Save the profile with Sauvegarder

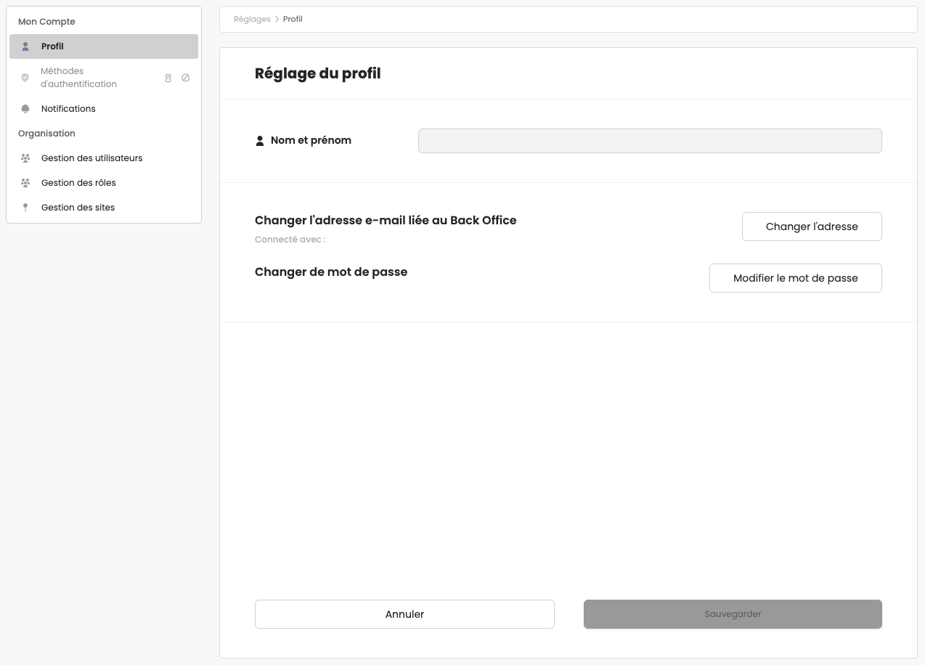tap(733, 614)
